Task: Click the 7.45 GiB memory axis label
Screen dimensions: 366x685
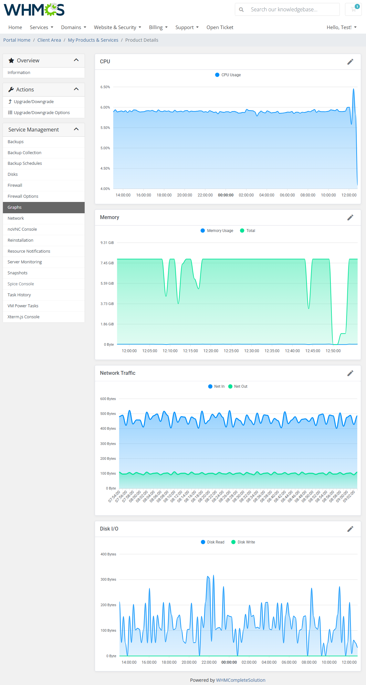Action: (x=107, y=263)
